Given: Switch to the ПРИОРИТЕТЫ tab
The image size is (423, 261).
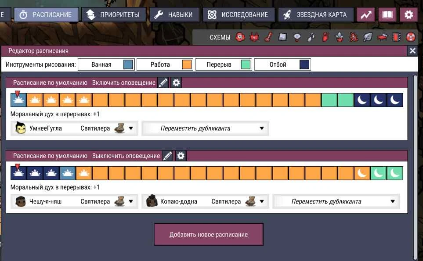Looking at the screenshot, I should [x=114, y=14].
